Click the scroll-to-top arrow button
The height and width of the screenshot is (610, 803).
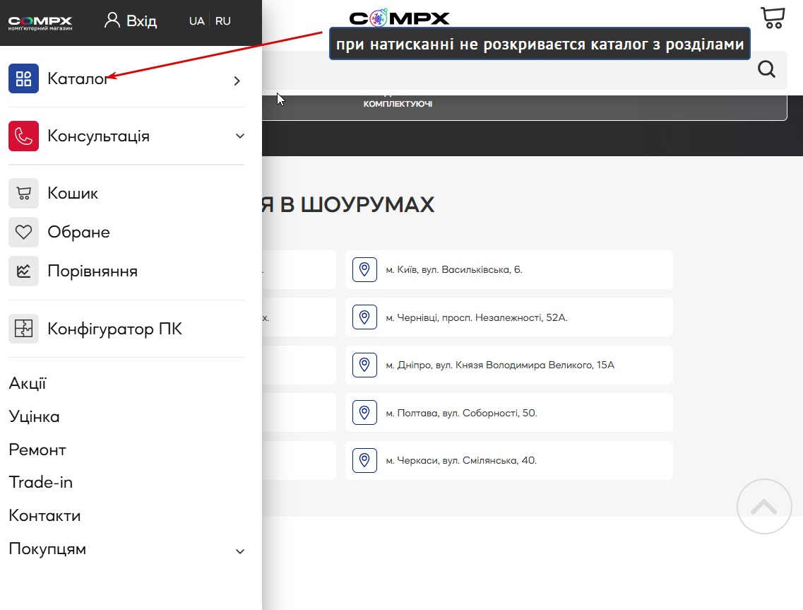(765, 507)
